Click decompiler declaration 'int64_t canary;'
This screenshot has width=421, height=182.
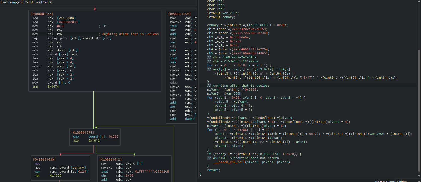(x=221, y=17)
